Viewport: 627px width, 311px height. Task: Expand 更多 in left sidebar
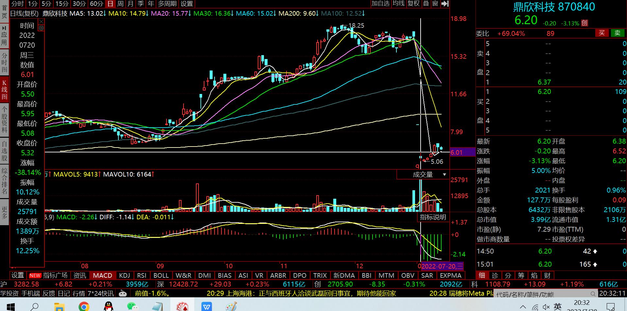(4, 212)
